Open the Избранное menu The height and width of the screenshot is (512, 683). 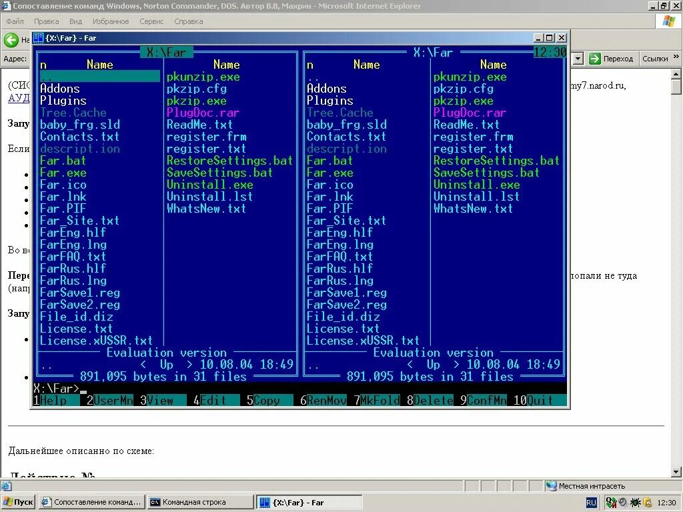coord(111,21)
